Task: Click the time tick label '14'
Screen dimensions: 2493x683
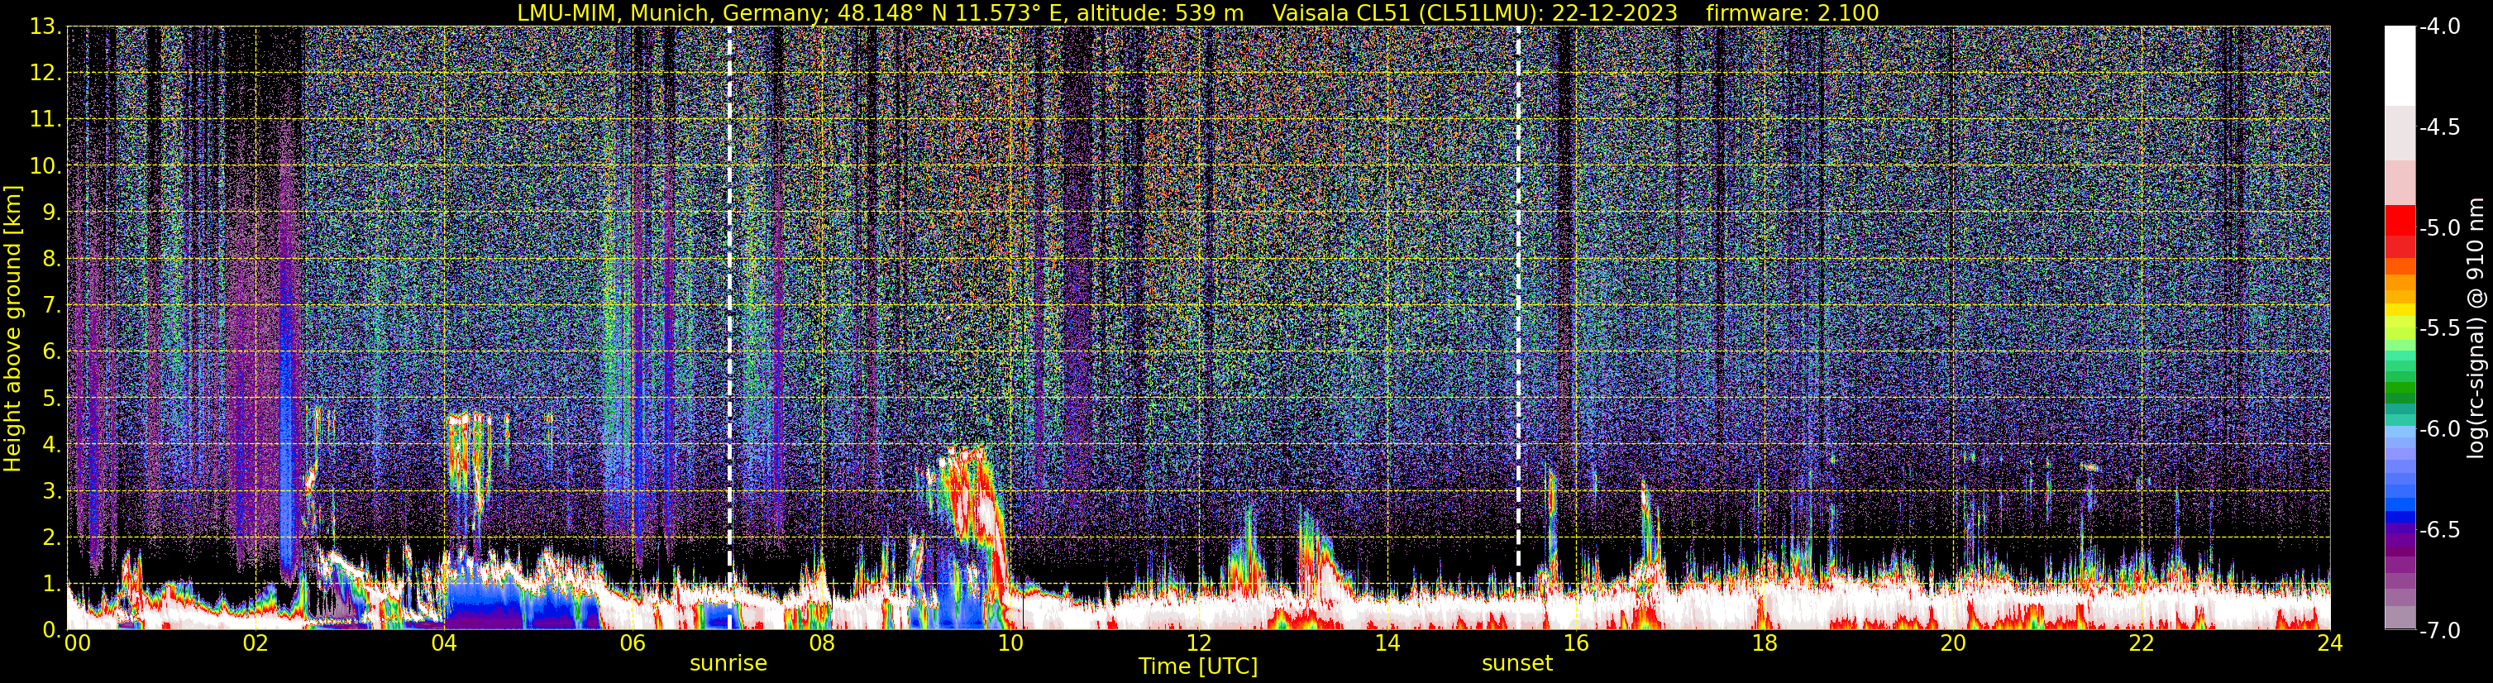Action: point(1387,644)
